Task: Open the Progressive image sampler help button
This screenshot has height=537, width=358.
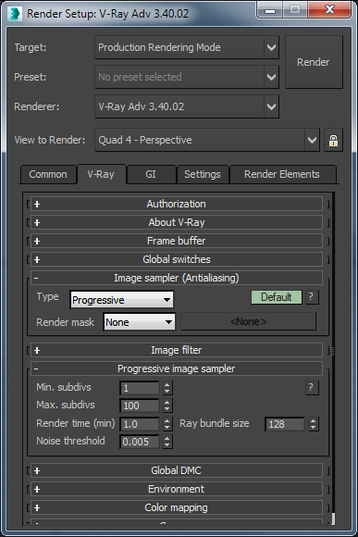Action: pos(311,387)
